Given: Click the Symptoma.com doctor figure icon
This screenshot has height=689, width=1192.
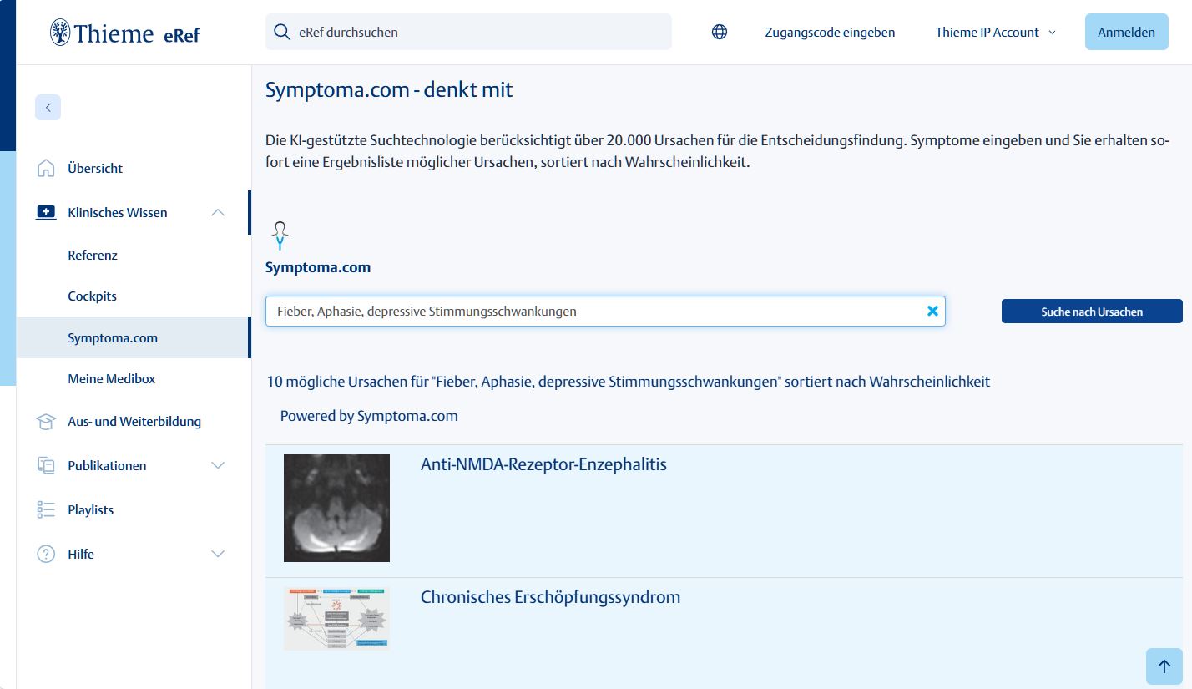Looking at the screenshot, I should click(280, 236).
